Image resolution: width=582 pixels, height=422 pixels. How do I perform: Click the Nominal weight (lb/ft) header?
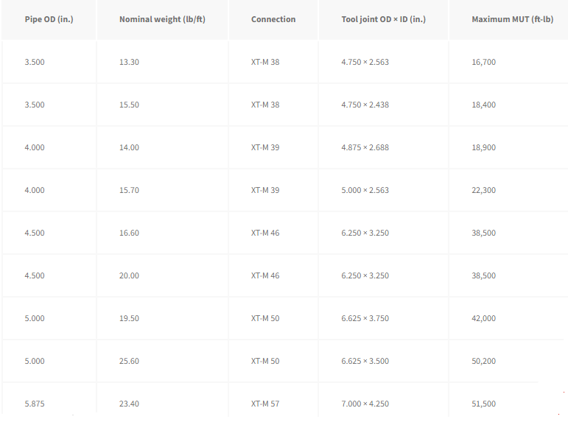162,19
